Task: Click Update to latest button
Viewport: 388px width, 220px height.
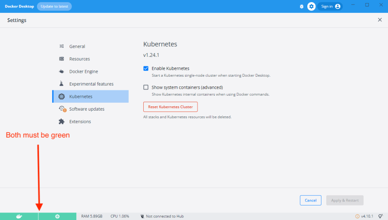Action: coord(54,7)
